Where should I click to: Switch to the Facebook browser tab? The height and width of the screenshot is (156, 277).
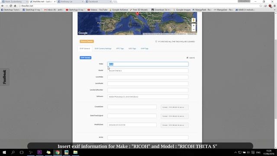pyautogui.click(x=98, y=2)
